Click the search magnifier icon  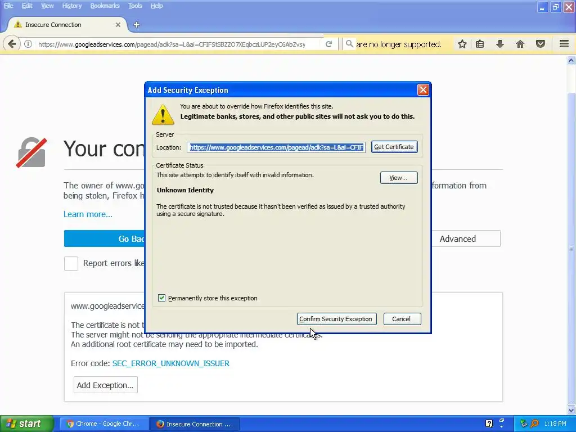[349, 44]
